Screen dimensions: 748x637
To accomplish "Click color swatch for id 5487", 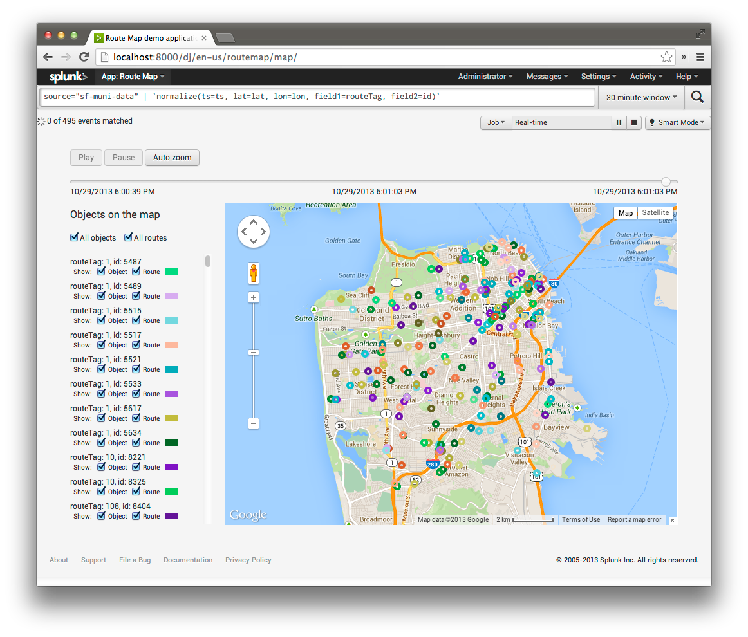I will click(171, 272).
